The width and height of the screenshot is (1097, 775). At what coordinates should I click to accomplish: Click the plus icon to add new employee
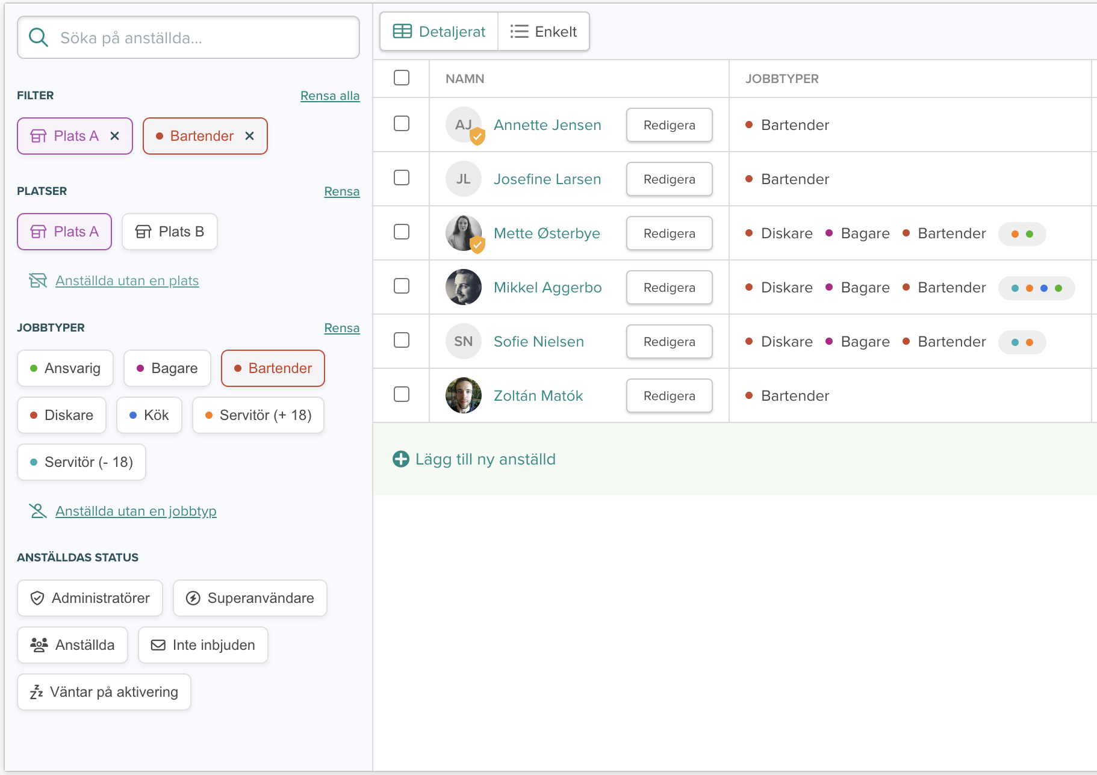tap(400, 459)
